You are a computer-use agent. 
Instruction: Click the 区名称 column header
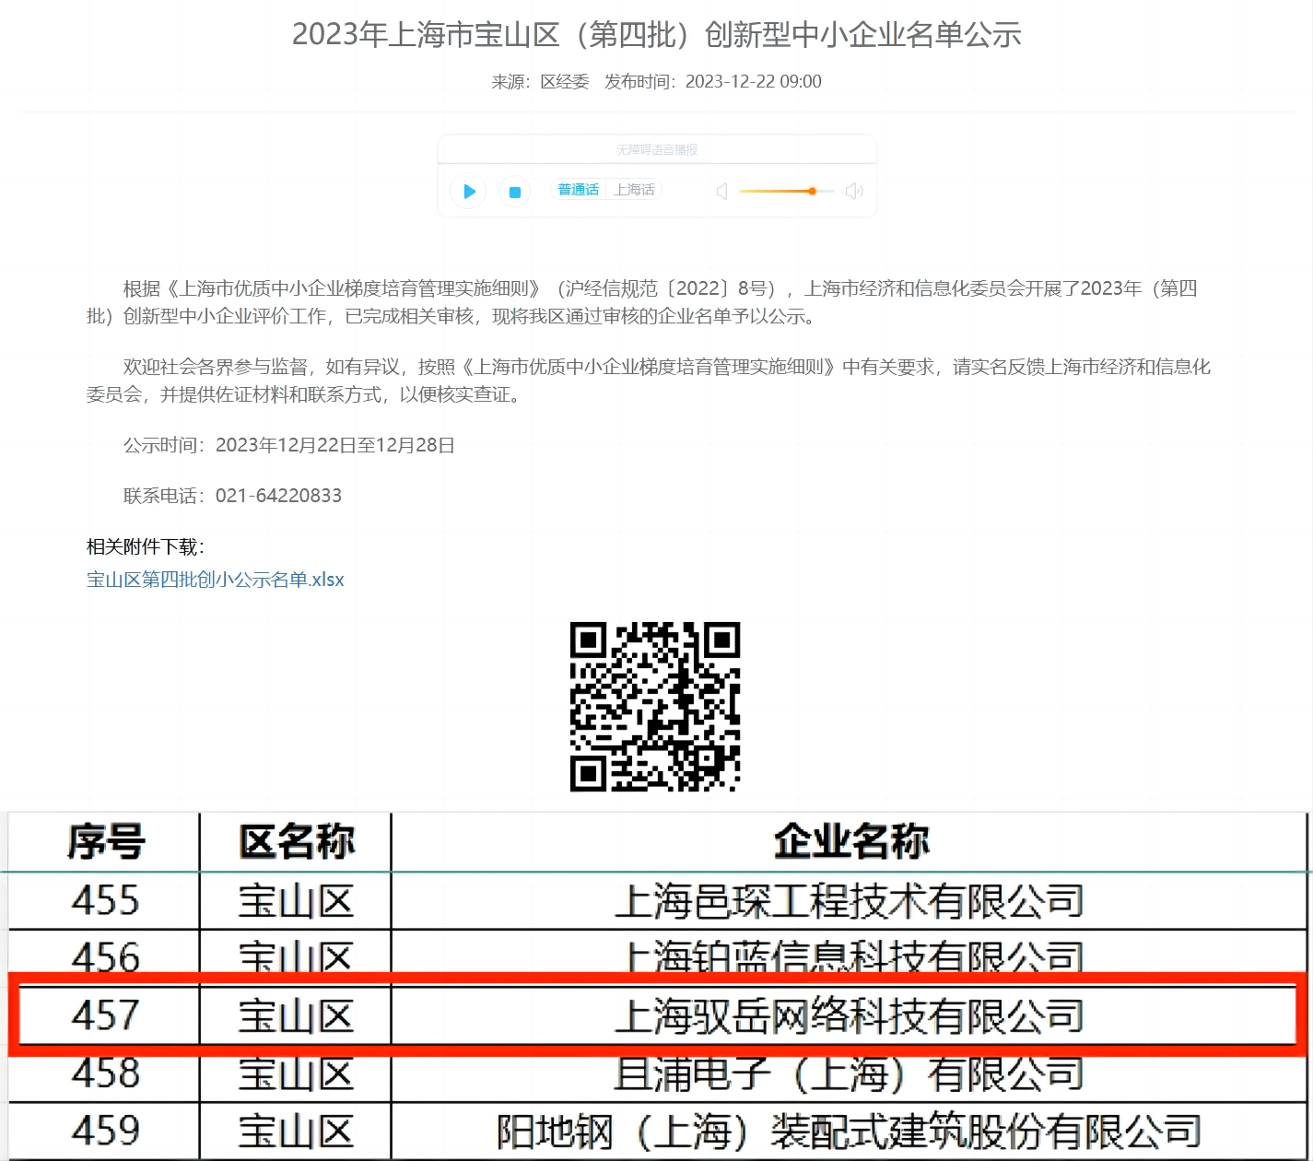296,841
